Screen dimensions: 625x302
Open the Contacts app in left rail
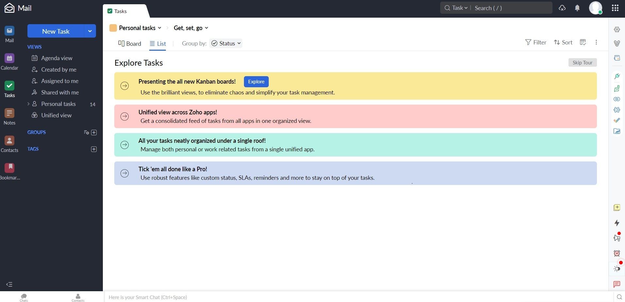coord(9,144)
